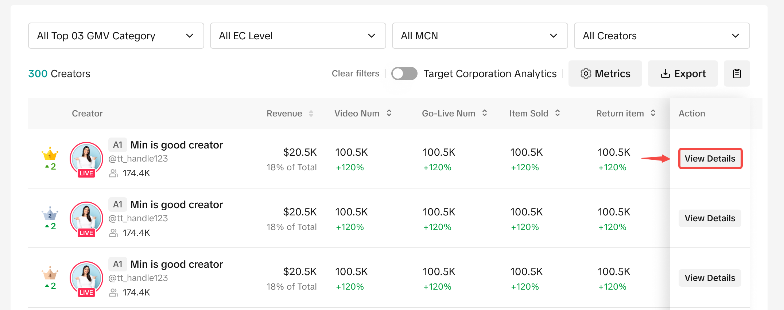
Task: Click the gold crown rank 1 icon
Action: coord(50,155)
